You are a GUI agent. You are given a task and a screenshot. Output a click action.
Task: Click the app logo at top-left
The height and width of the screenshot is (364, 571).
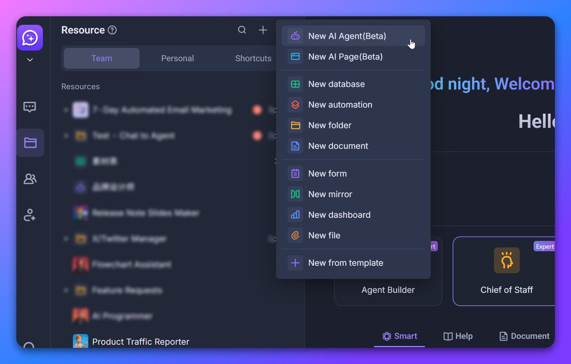pos(30,38)
